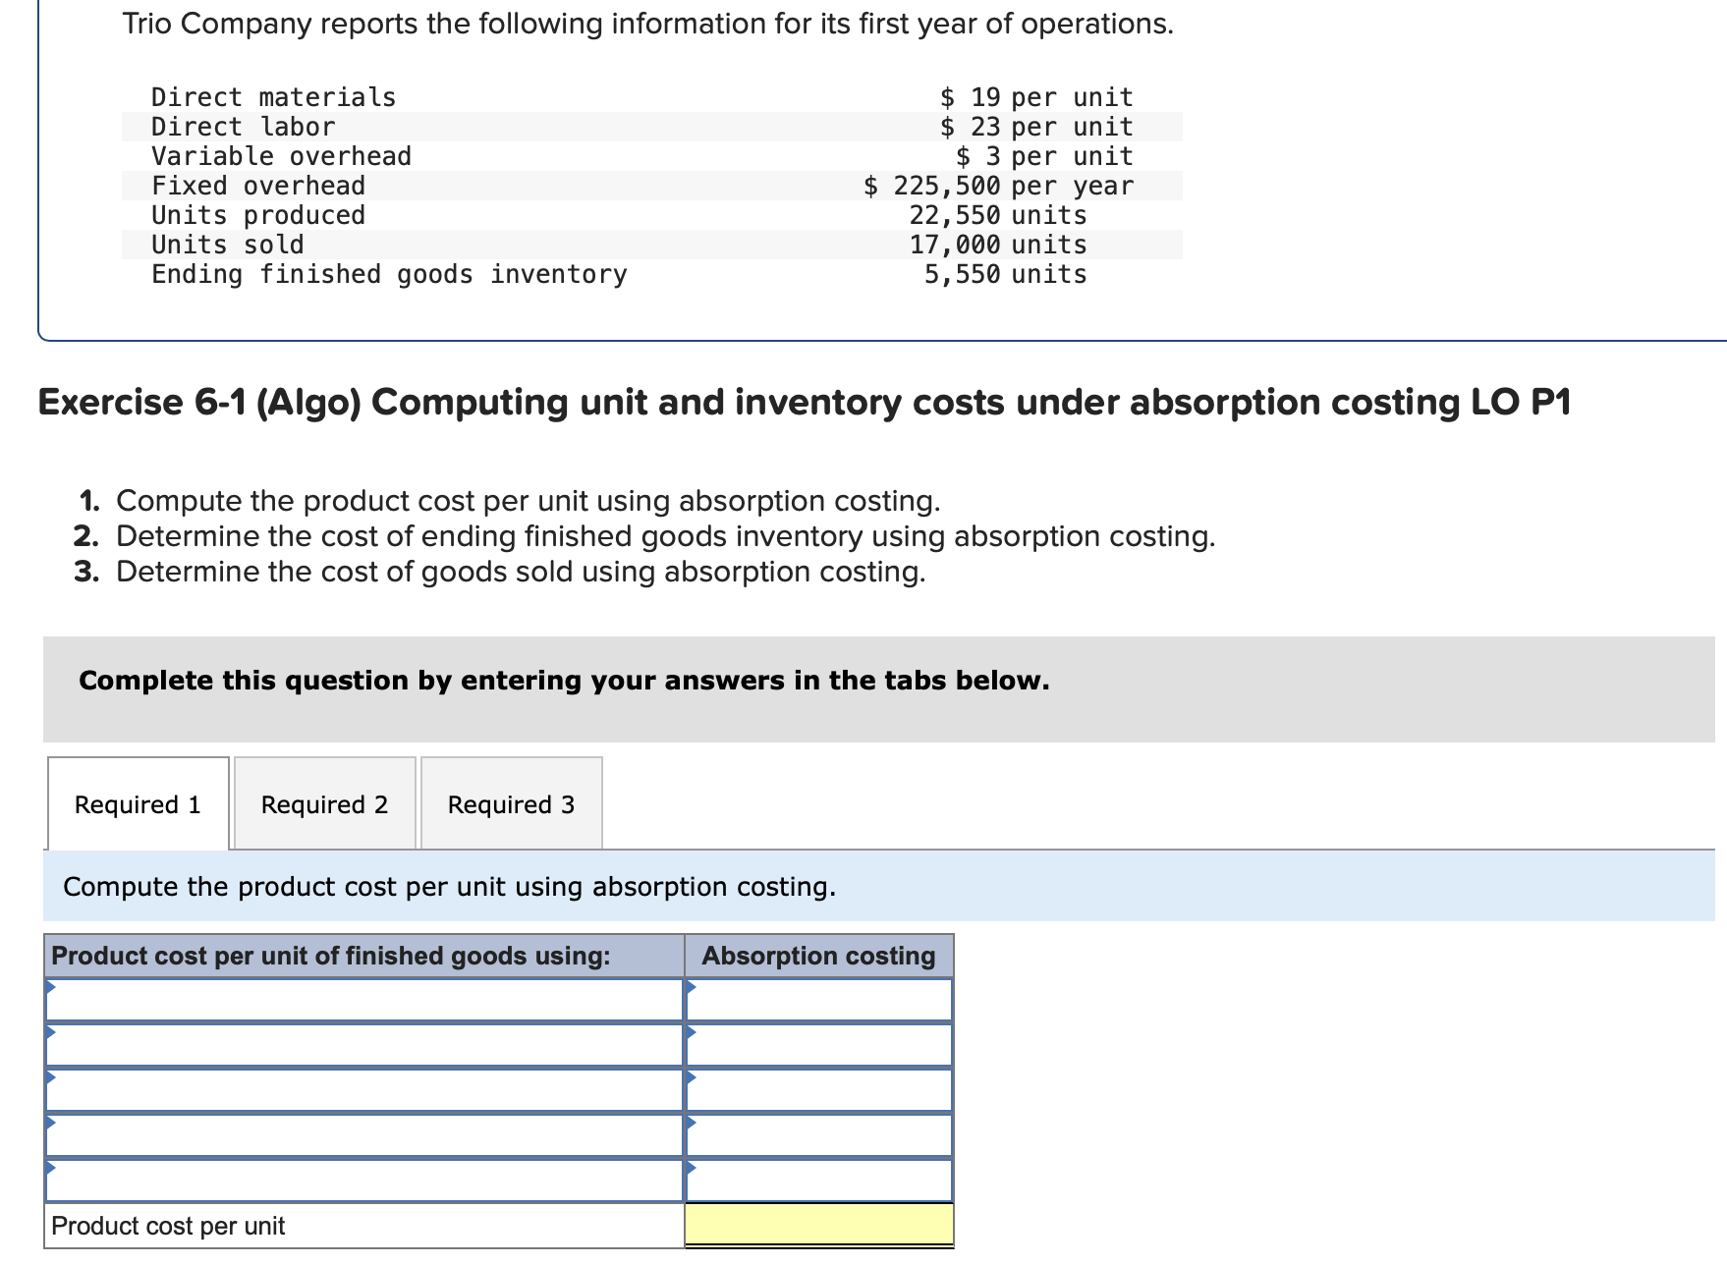Select the Absorption costing column header

click(818, 955)
